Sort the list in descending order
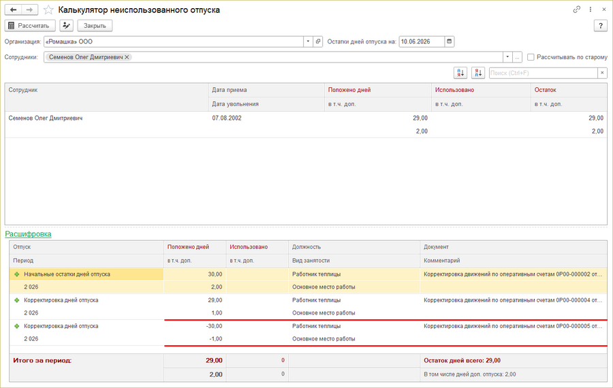The image size is (613, 388). [477, 73]
